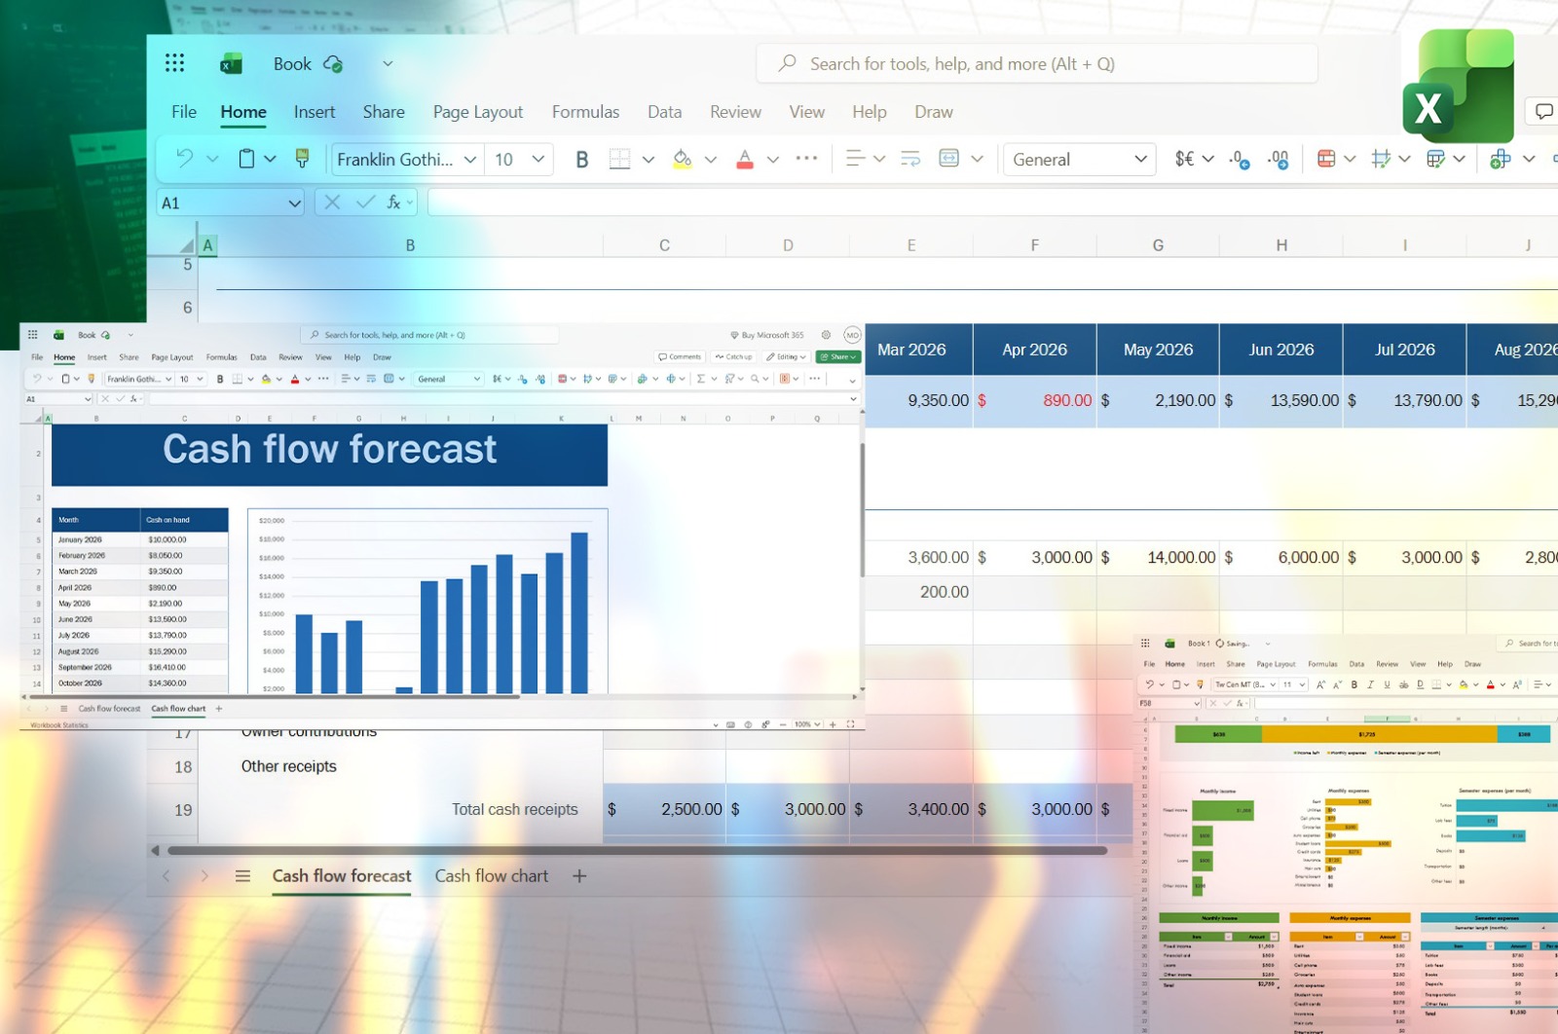Viewport: 1558px width, 1034px height.
Task: Apply bold formatting from the ribbon
Action: tap(581, 159)
